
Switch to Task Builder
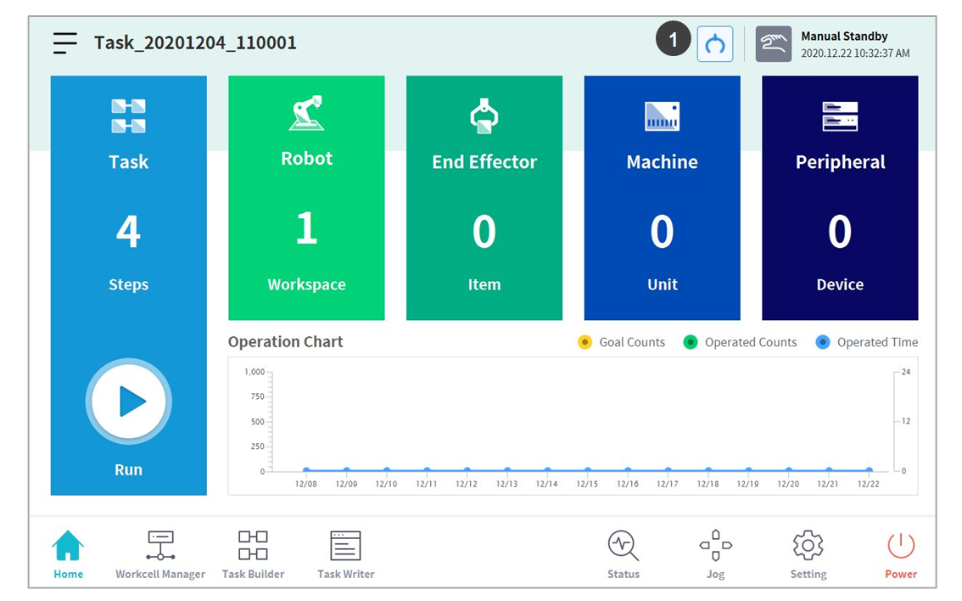click(253, 554)
